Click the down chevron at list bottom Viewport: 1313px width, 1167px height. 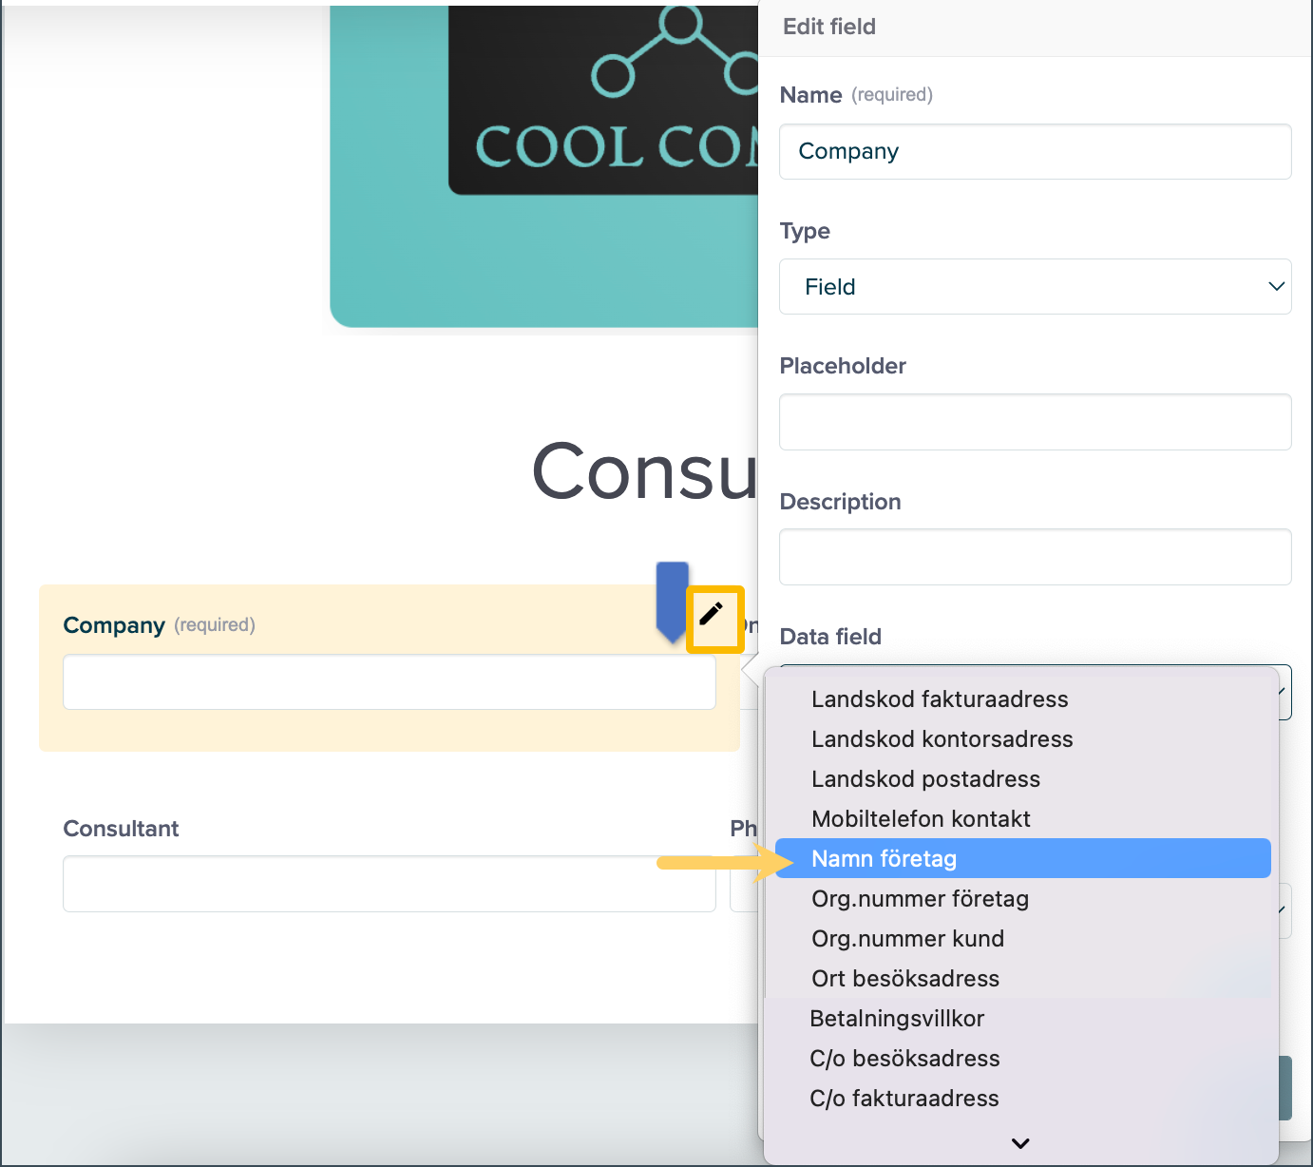click(x=1021, y=1143)
